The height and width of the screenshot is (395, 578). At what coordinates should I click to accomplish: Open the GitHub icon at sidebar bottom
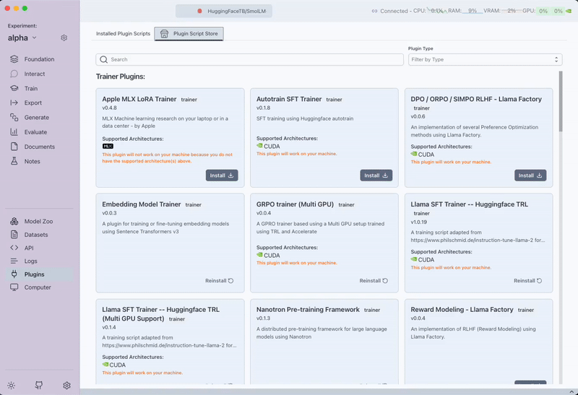(x=39, y=386)
